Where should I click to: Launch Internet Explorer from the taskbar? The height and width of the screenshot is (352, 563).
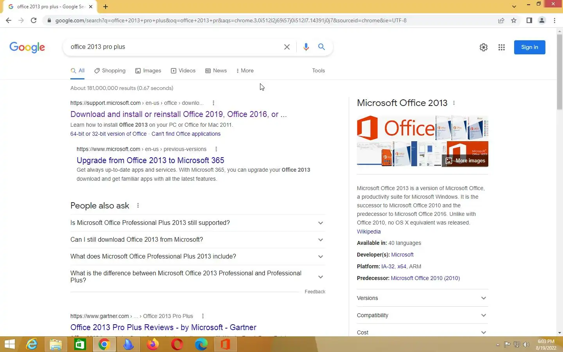(x=32, y=344)
